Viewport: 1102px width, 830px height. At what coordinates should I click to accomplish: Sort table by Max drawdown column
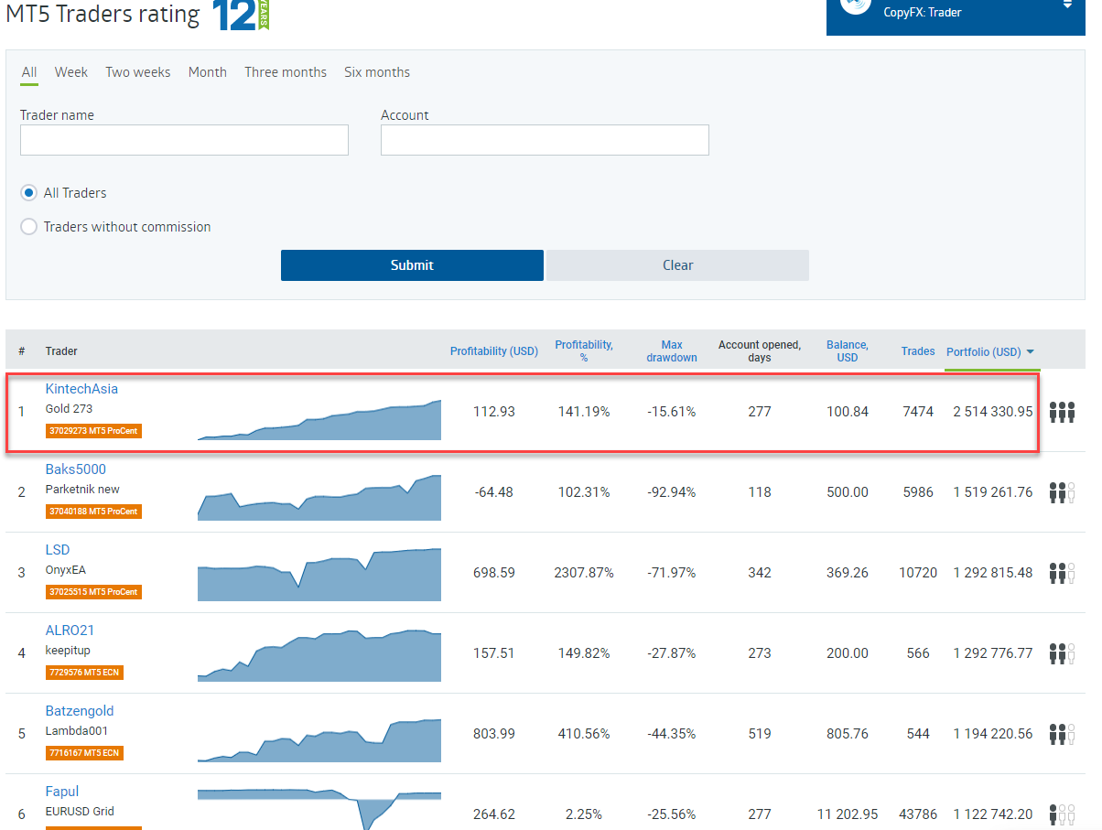(672, 351)
